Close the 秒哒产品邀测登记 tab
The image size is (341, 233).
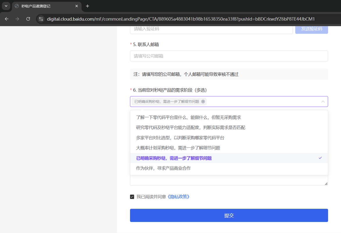point(77,6)
